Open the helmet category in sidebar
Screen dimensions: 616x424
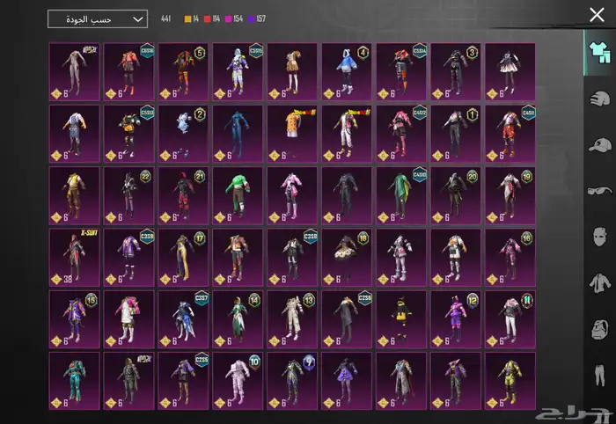[x=599, y=98]
